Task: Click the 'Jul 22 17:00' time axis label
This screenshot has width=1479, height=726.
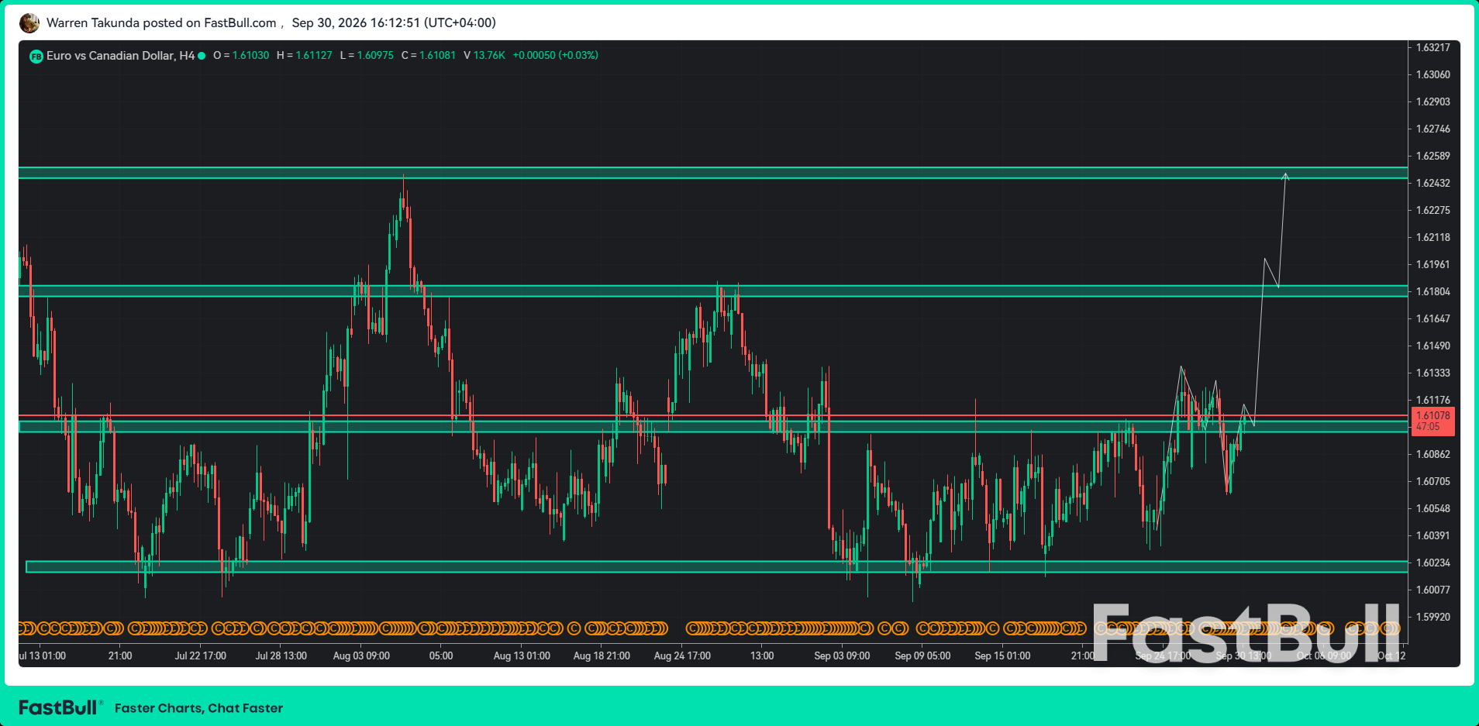Action: point(200,655)
